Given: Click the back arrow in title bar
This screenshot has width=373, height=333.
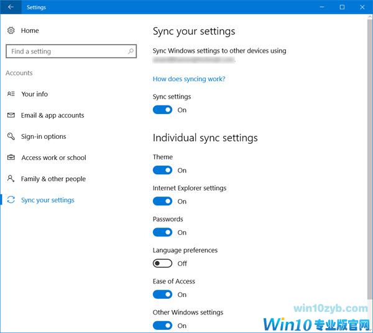Looking at the screenshot, I should click(11, 7).
